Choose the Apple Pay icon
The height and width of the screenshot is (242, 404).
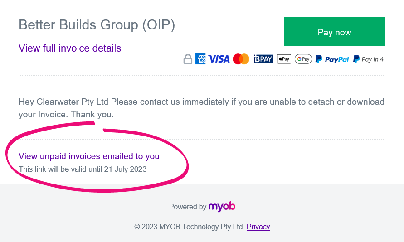pos(284,59)
